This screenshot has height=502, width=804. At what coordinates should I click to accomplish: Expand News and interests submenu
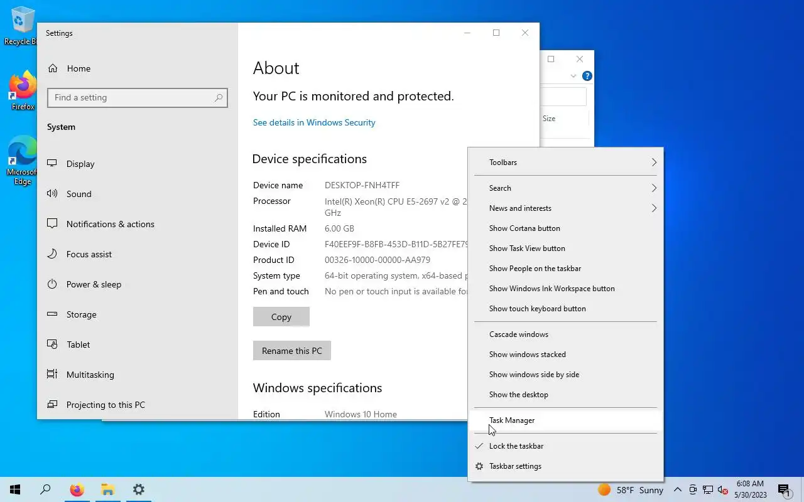point(565,208)
